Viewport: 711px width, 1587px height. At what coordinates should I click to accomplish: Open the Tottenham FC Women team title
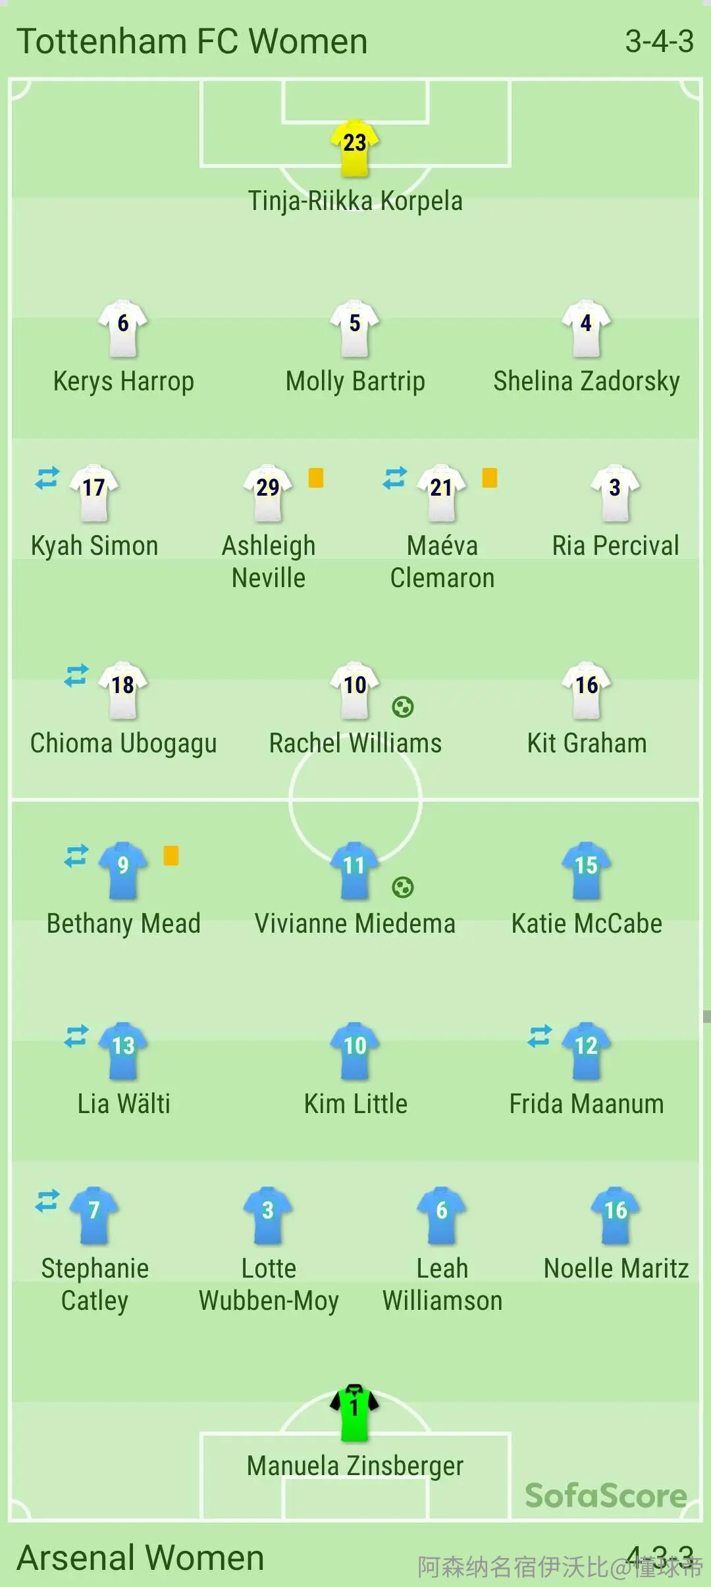[192, 41]
